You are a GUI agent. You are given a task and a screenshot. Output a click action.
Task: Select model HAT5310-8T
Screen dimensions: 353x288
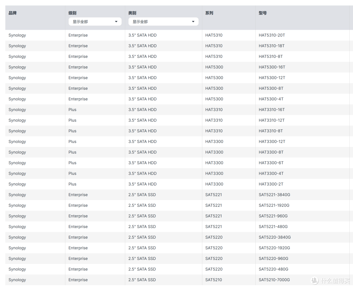271,56
